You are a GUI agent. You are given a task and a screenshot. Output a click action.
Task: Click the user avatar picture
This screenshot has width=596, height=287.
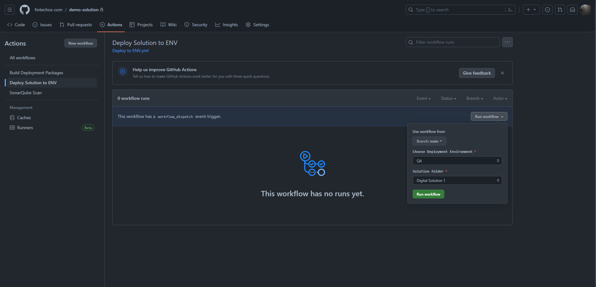click(585, 10)
